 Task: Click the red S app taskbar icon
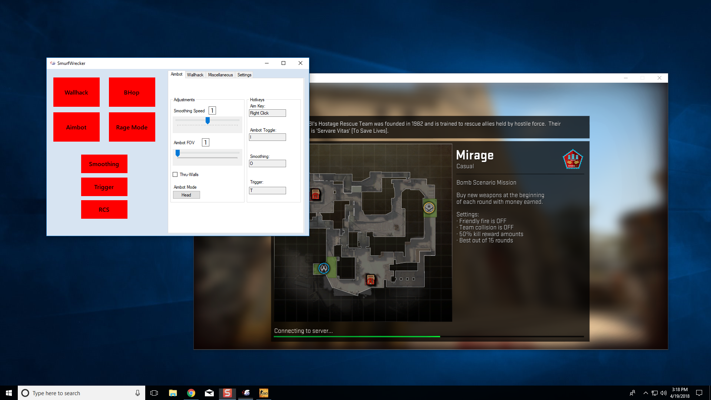pos(227,393)
